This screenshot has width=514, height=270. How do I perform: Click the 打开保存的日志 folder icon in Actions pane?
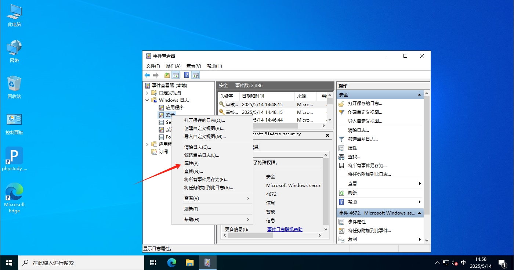341,104
